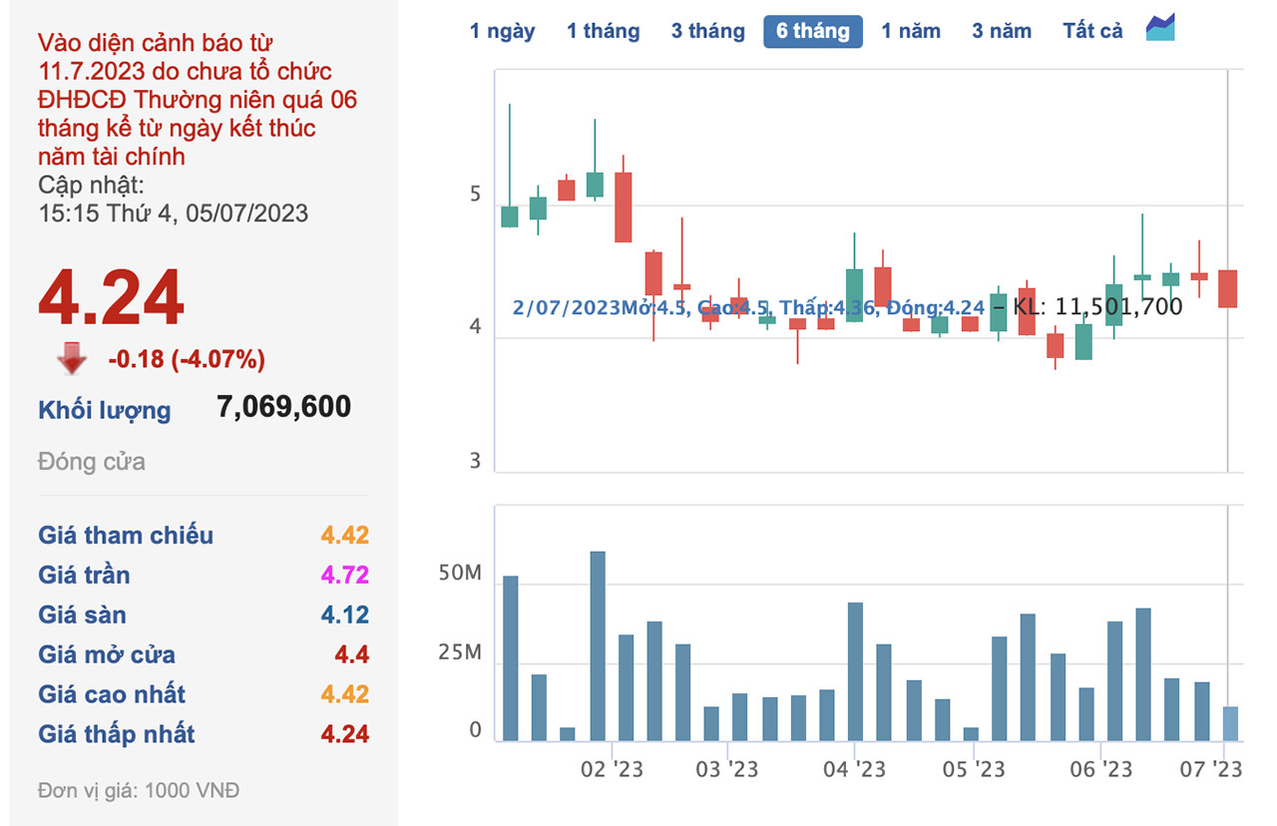The height and width of the screenshot is (826, 1277).
Task: Change chart range to 1 năm
Action: pos(910,31)
